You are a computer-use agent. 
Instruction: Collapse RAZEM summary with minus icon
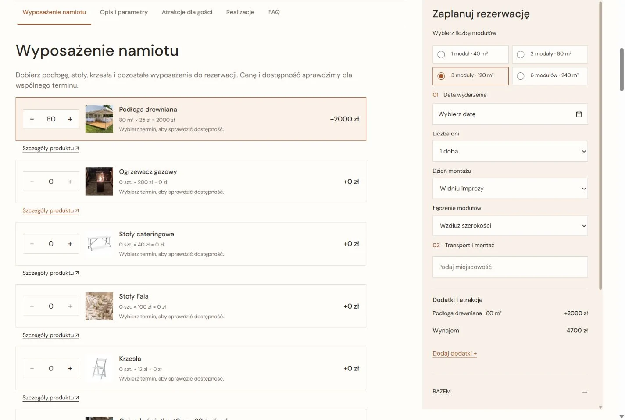coord(585,392)
